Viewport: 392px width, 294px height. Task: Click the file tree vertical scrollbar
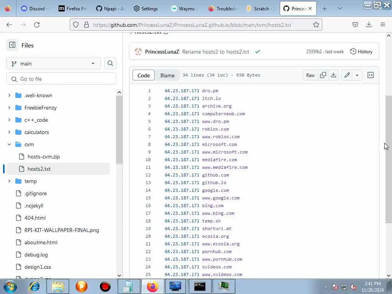pyautogui.click(x=119, y=129)
